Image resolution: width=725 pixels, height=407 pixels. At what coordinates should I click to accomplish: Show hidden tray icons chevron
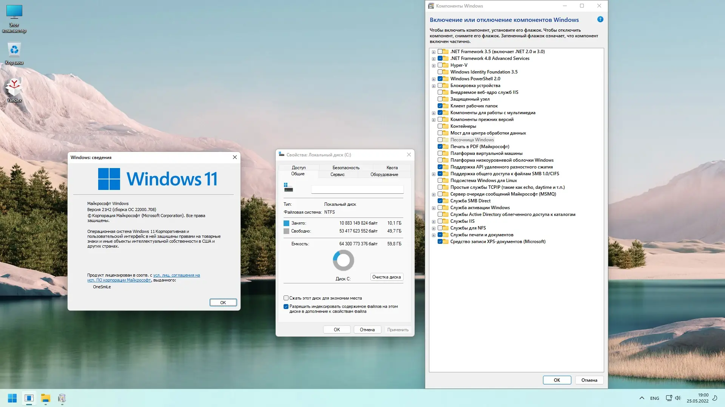click(x=642, y=398)
